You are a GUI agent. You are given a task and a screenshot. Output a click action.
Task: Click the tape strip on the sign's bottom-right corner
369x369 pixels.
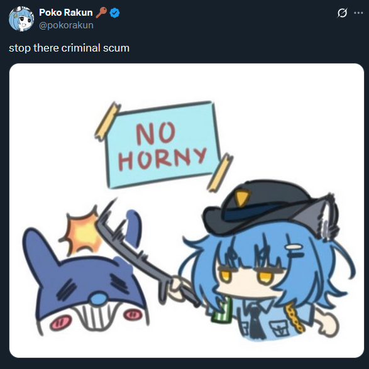coord(220,172)
